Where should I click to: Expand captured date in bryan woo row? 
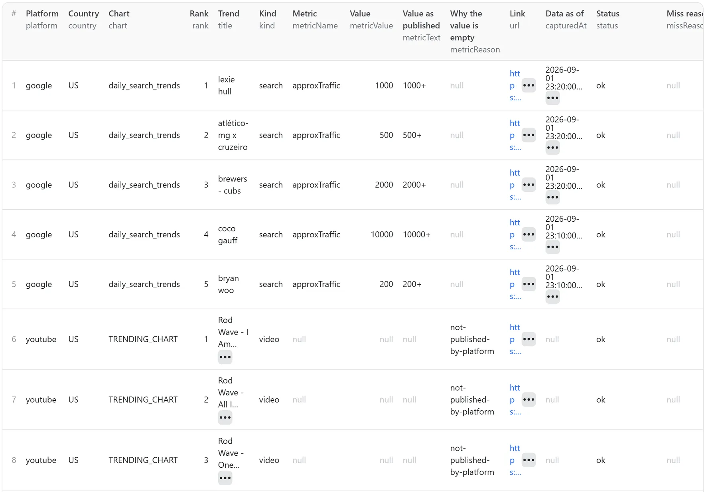click(552, 297)
